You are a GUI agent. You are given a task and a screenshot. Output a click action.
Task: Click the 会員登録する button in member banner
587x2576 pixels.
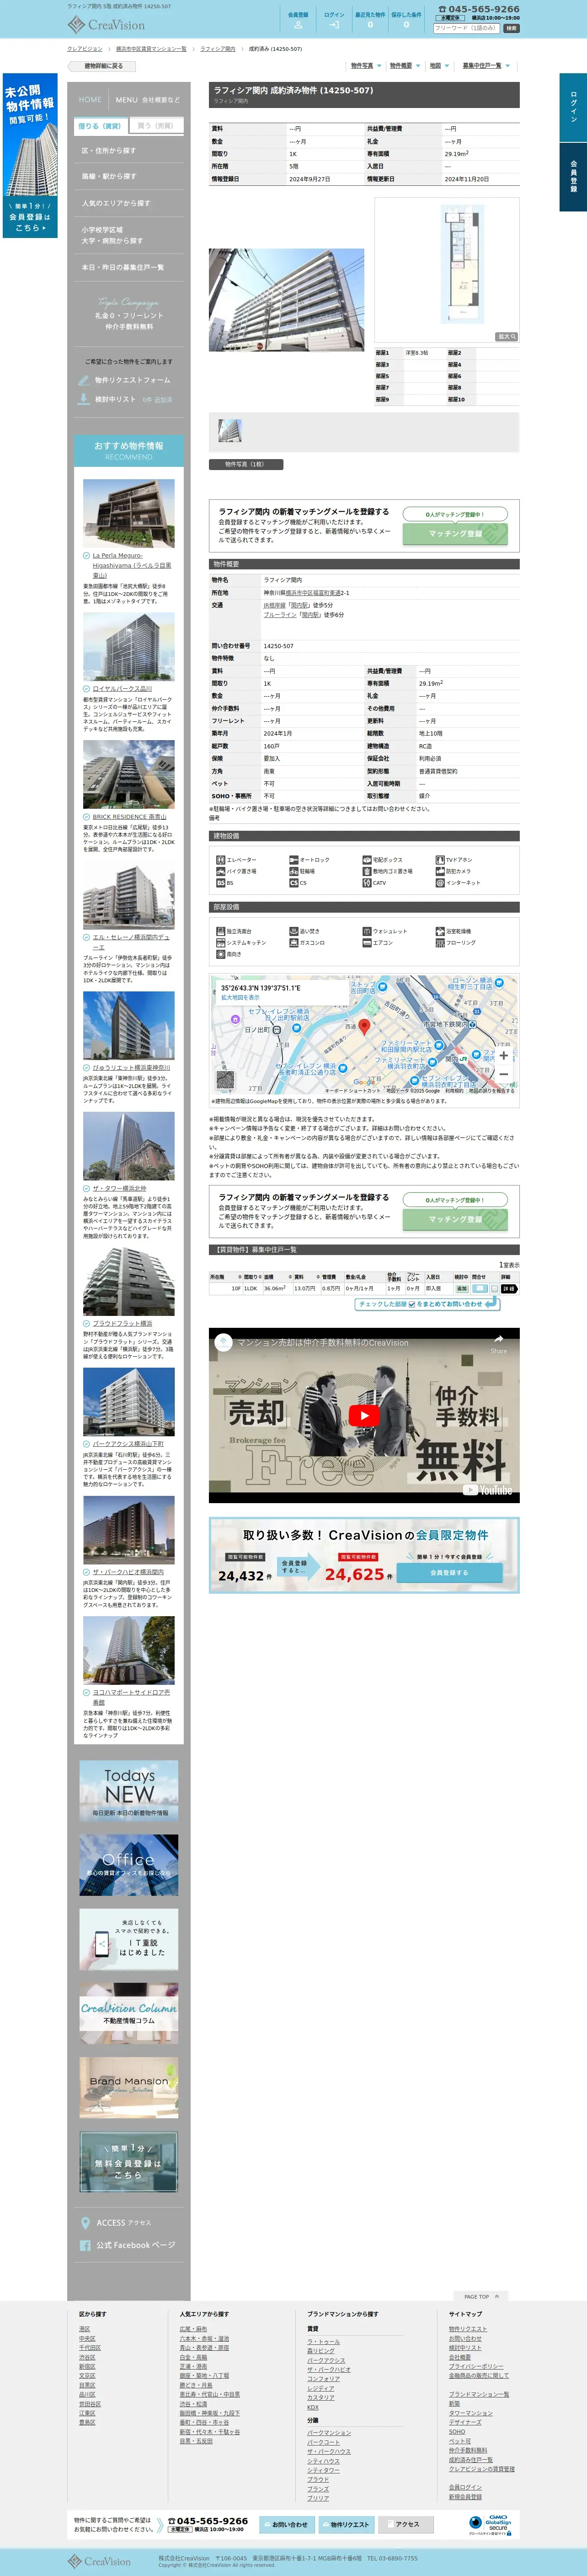pyautogui.click(x=449, y=1573)
